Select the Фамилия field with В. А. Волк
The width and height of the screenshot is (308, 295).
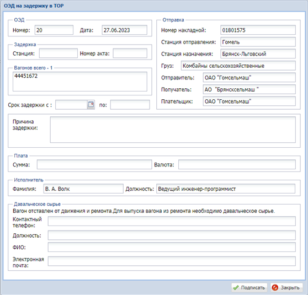coord(83,189)
